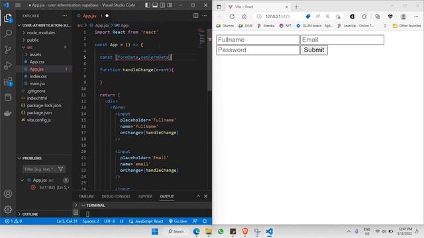
Task: Expand the assets folder
Action: 35,54
